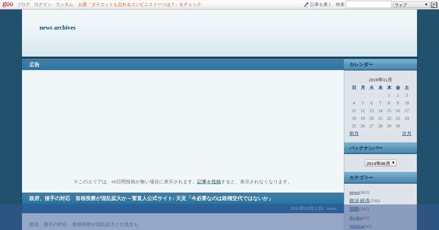The image size is (439, 230).
Task: Open the ログイン link
Action: tap(43, 4)
